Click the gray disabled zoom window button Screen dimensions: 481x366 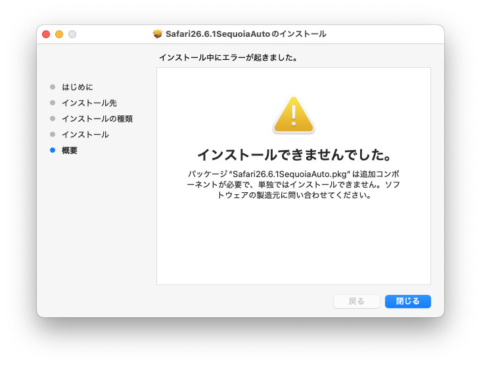[x=72, y=34]
